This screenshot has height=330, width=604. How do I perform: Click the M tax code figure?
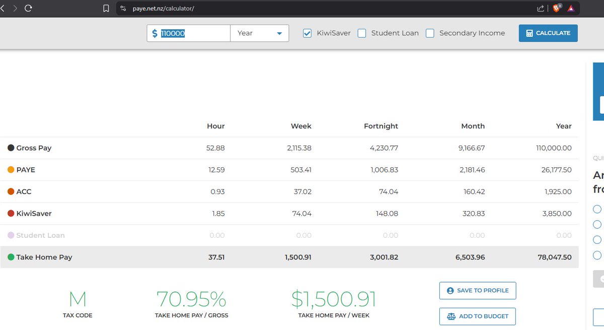(78, 300)
